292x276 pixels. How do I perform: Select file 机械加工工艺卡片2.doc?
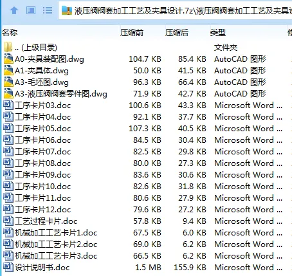[x=56, y=244]
